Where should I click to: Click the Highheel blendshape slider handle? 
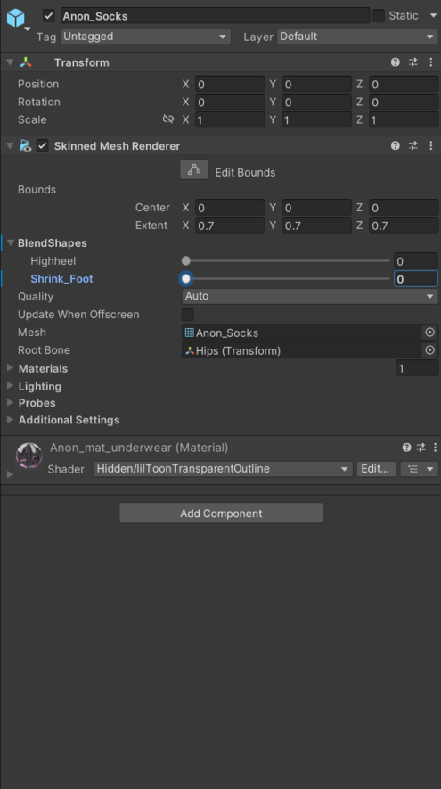tap(186, 260)
